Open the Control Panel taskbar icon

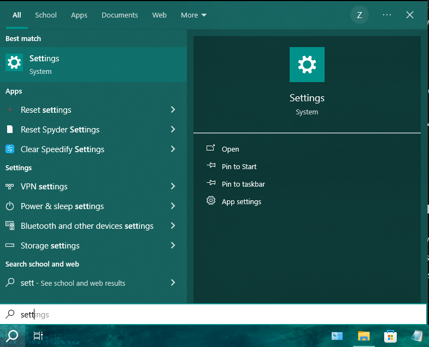pos(337,336)
